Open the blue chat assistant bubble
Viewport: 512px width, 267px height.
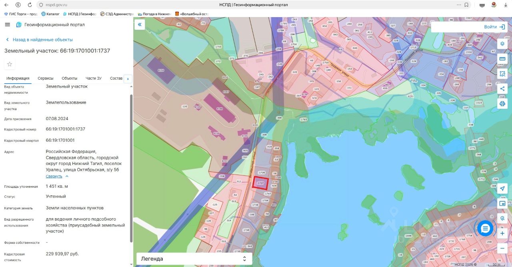point(485,228)
